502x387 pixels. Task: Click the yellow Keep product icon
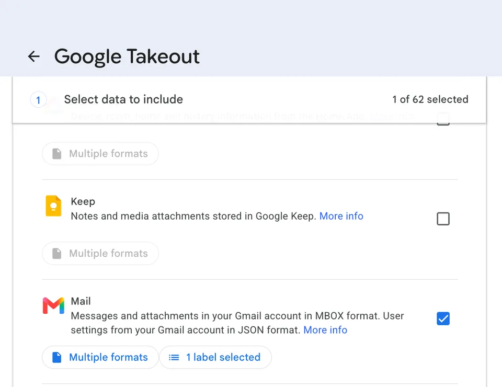[x=53, y=206]
